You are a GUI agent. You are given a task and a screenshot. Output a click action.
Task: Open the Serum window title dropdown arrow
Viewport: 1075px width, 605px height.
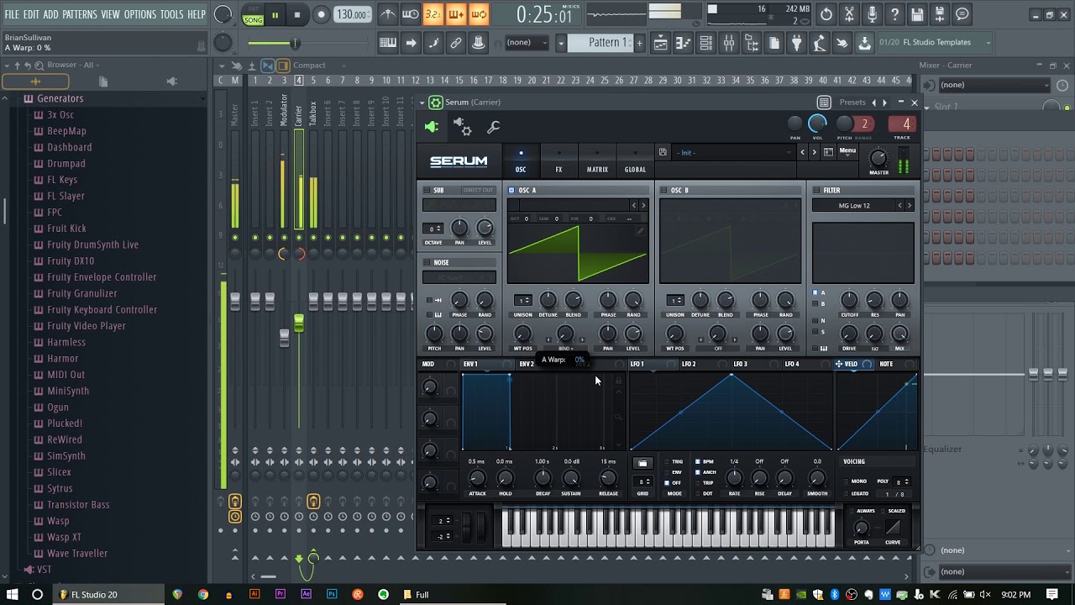click(424, 103)
